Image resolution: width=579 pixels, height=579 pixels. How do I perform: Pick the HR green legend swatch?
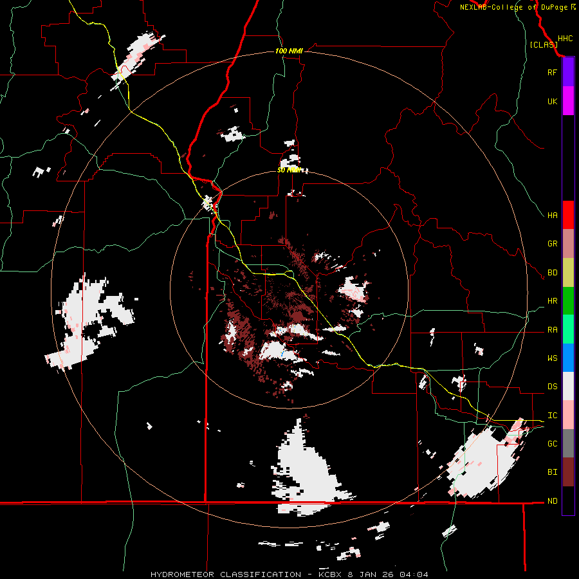(568, 301)
